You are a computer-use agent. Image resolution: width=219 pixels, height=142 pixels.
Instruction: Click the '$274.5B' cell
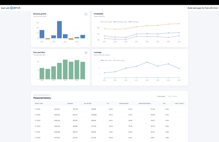57,138
